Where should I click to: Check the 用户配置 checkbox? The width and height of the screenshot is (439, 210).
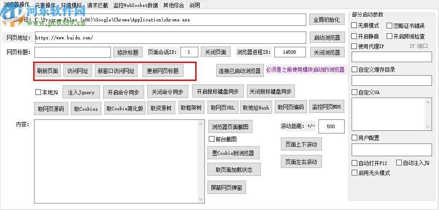354,138
